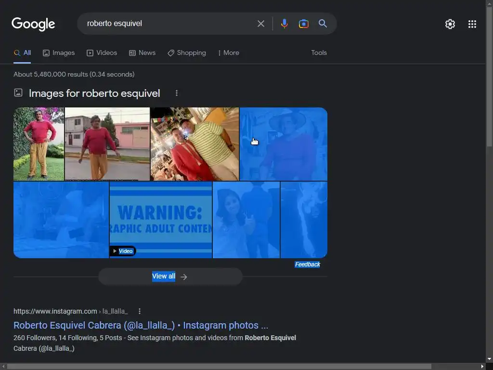The image size is (493, 370).
Task: Open Roberto Esquivel Cabrera Instagram result
Action: [141, 325]
